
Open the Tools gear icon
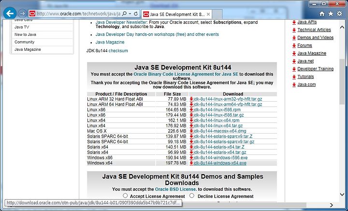click(339, 14)
